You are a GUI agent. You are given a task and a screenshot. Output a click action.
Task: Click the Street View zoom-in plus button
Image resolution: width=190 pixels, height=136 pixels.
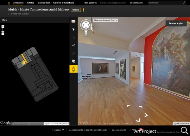(85, 32)
